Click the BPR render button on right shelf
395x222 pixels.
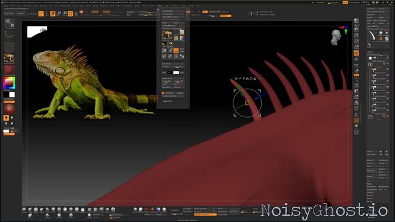[x=356, y=21]
